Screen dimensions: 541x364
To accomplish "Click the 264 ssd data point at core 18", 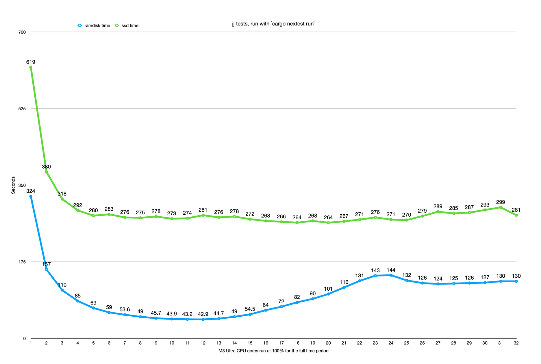I will 297,223.
